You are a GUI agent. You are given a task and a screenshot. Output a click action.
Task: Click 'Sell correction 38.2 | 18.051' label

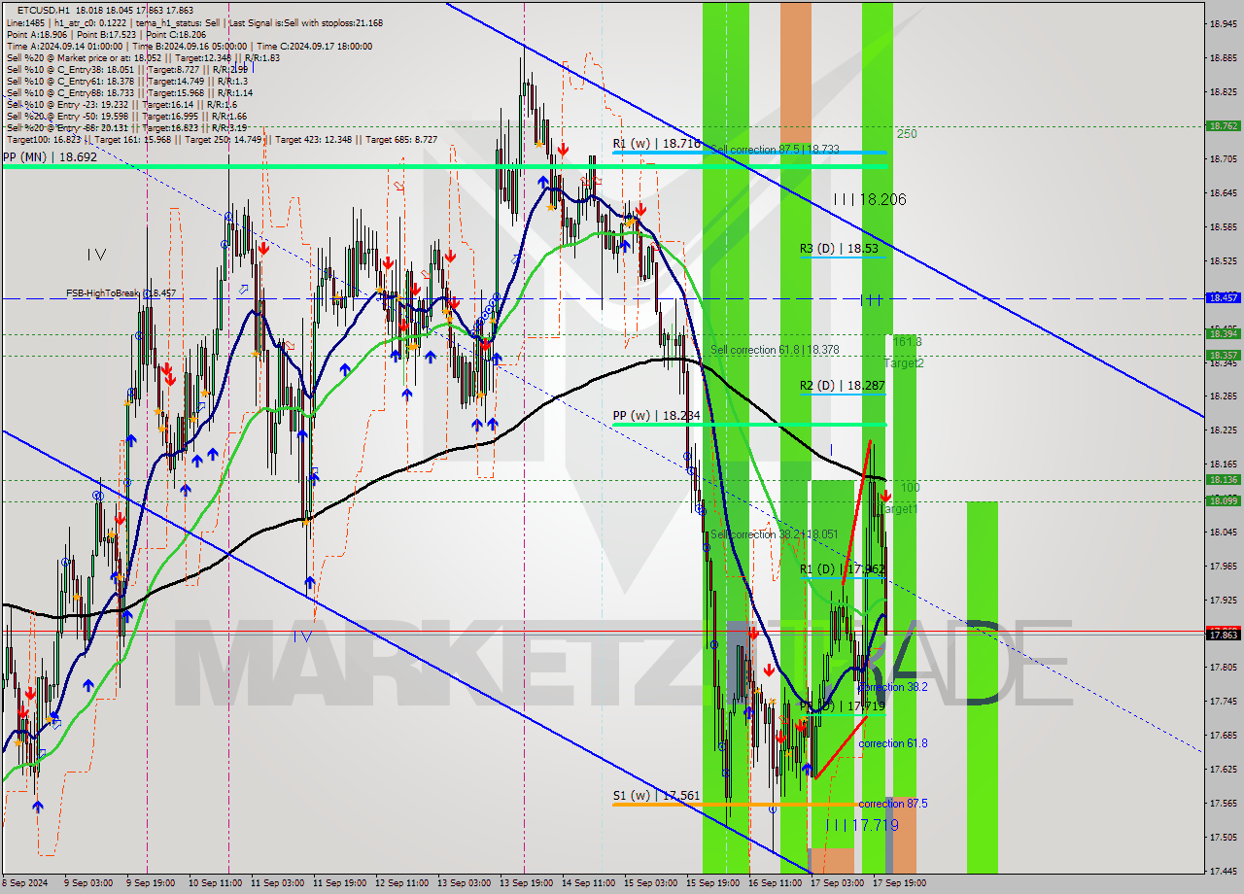pos(774,534)
